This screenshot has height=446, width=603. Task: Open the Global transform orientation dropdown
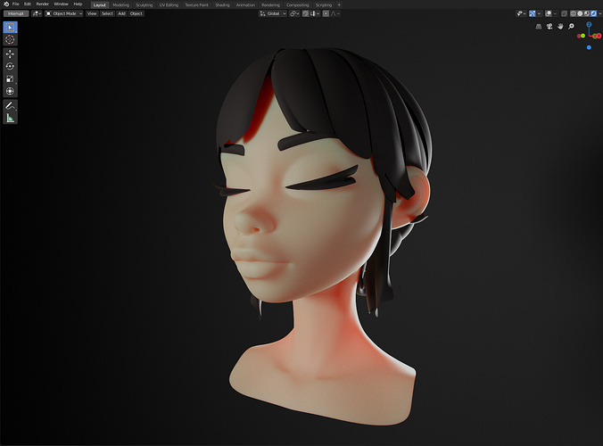[x=273, y=13]
